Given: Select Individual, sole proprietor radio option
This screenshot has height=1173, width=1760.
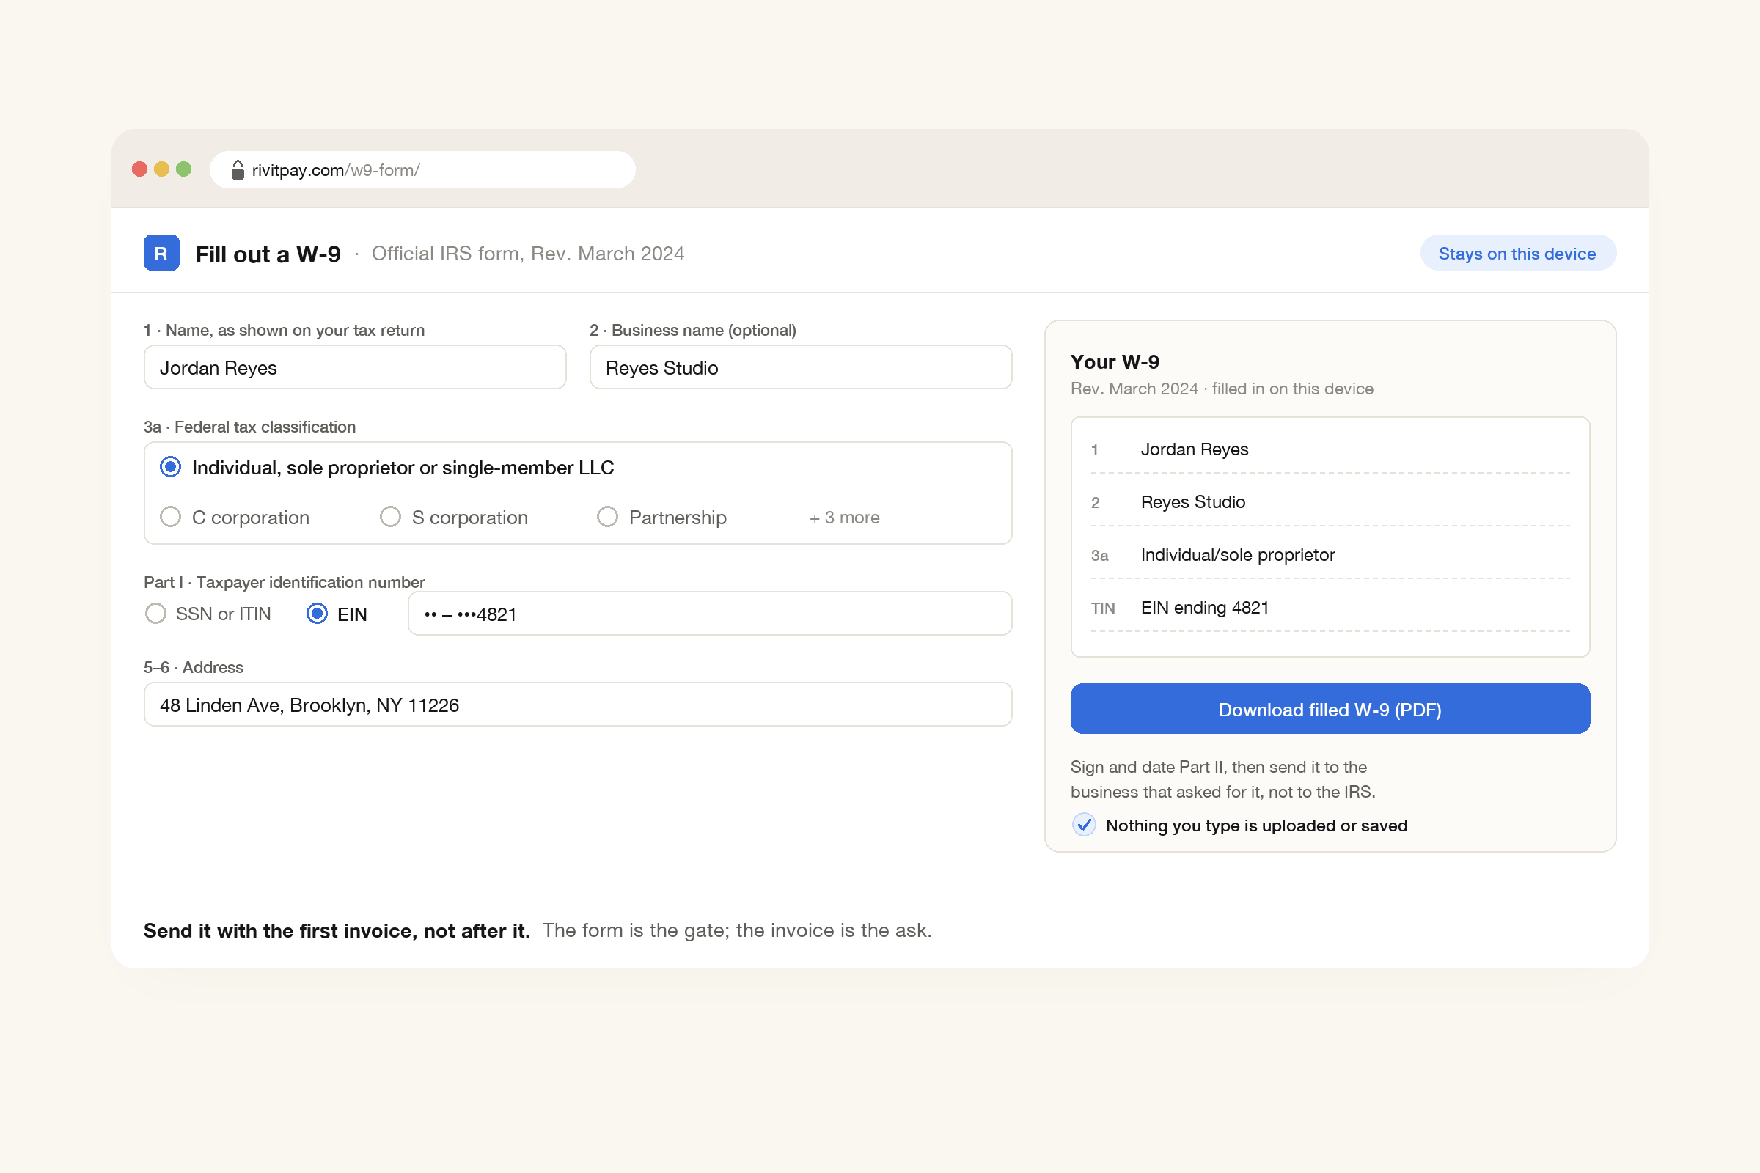Looking at the screenshot, I should [x=171, y=467].
